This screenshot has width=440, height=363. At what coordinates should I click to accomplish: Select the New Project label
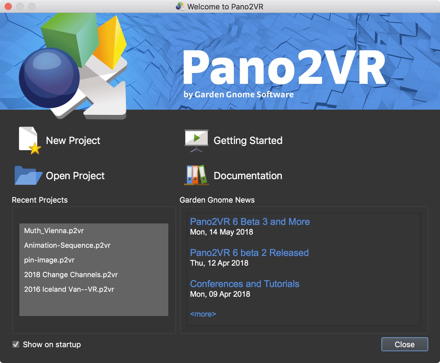point(73,140)
